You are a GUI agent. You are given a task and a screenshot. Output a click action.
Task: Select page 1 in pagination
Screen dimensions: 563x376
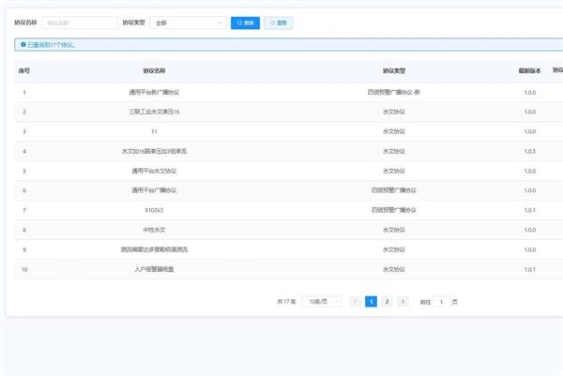click(371, 302)
